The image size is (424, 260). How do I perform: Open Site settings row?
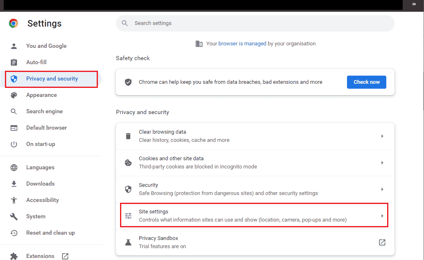[255, 216]
